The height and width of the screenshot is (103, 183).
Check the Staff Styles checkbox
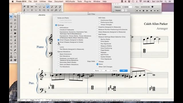point(97,34)
